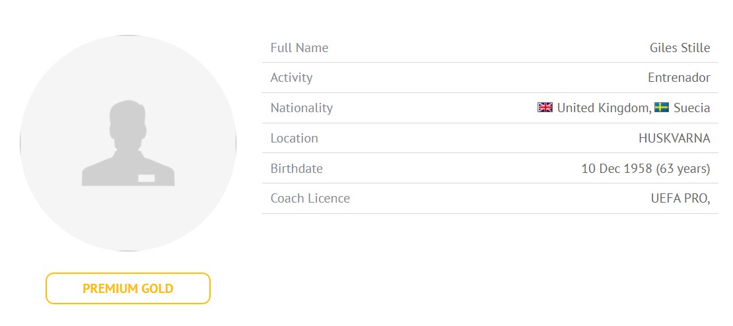The image size is (733, 326).
Task: Click the United Kingdom flag icon
Action: (545, 108)
